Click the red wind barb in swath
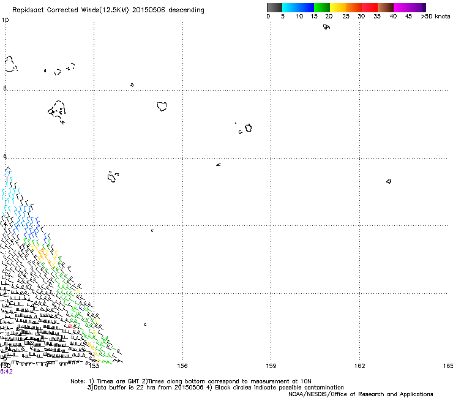This screenshot has height=398, width=453. tap(71, 326)
